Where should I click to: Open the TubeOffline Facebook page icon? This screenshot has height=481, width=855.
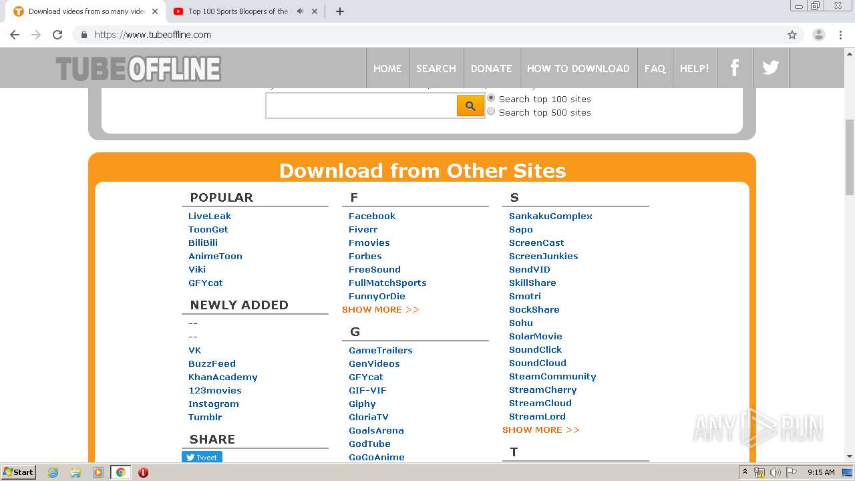tap(735, 68)
